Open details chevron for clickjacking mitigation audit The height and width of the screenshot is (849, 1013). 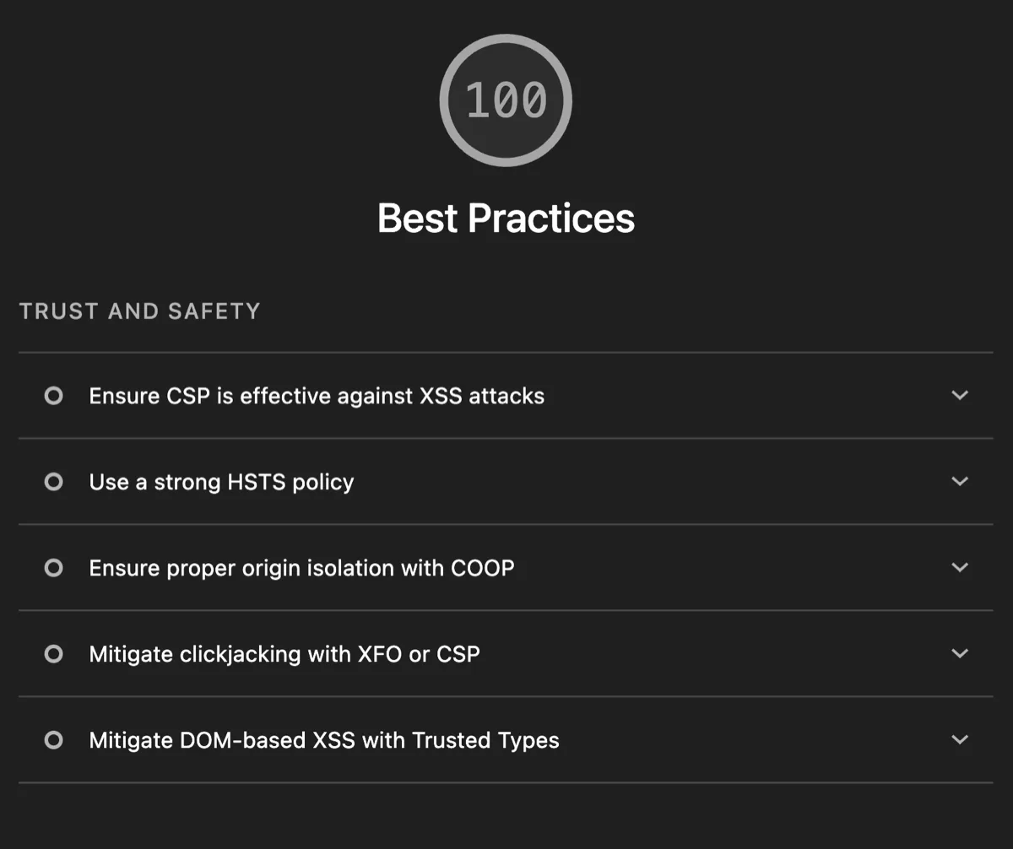[959, 654]
